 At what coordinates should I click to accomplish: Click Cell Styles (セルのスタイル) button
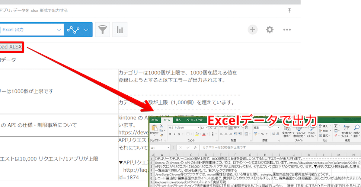point(311,131)
